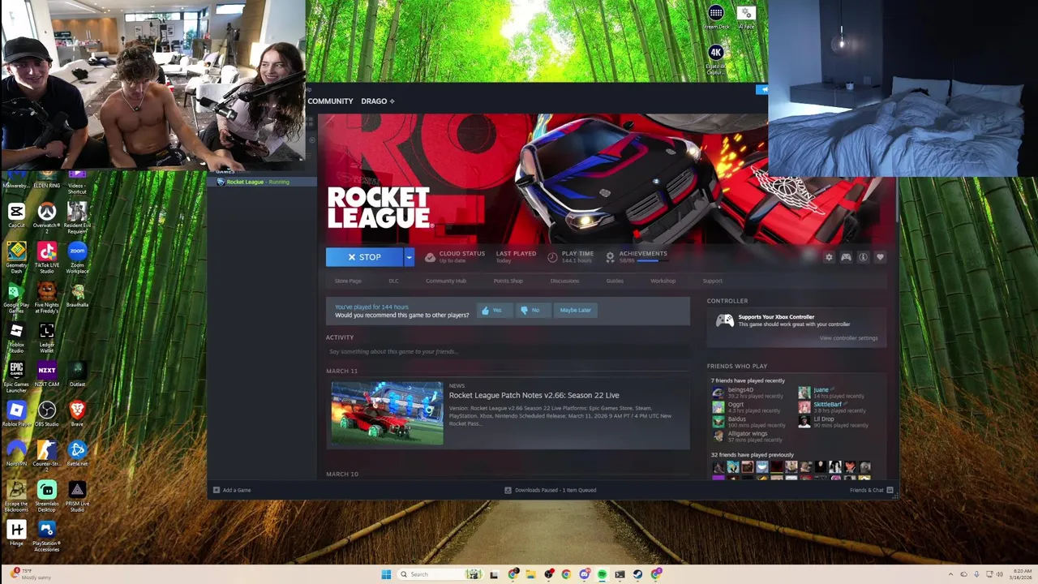Click the Achievements gear icon
Image resolution: width=1038 pixels, height=584 pixels.
[x=610, y=257]
